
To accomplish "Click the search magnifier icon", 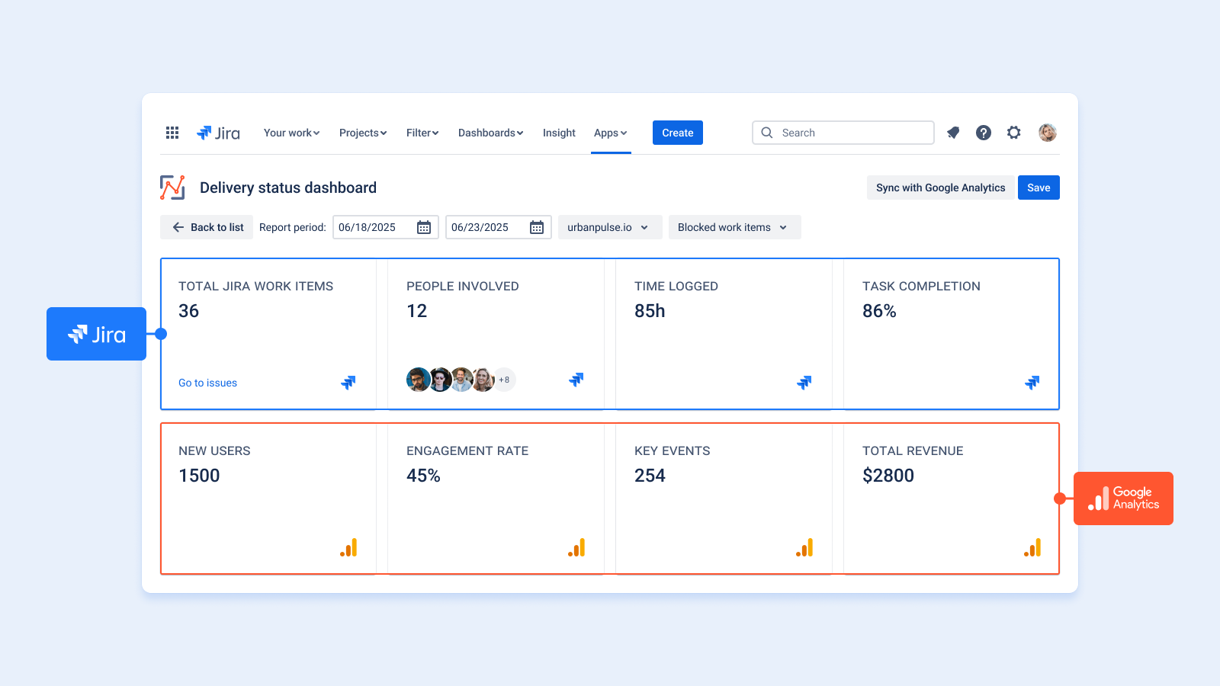I will point(767,133).
